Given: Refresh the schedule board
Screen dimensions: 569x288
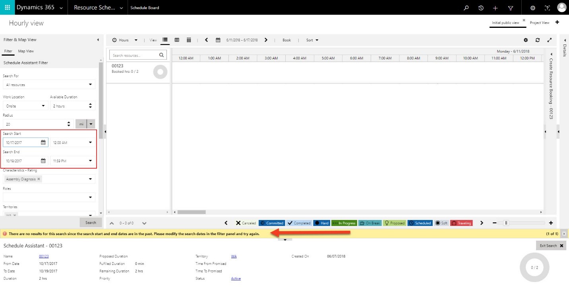Looking at the screenshot, I should point(538,40).
